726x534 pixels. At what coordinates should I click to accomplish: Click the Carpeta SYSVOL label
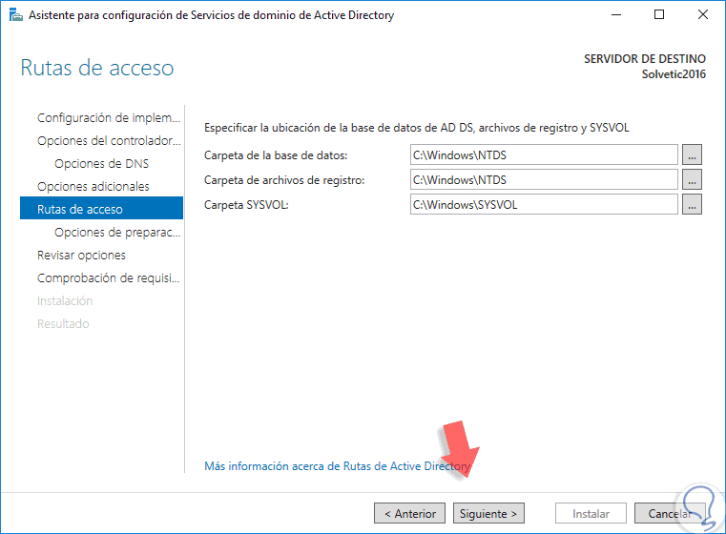[246, 205]
